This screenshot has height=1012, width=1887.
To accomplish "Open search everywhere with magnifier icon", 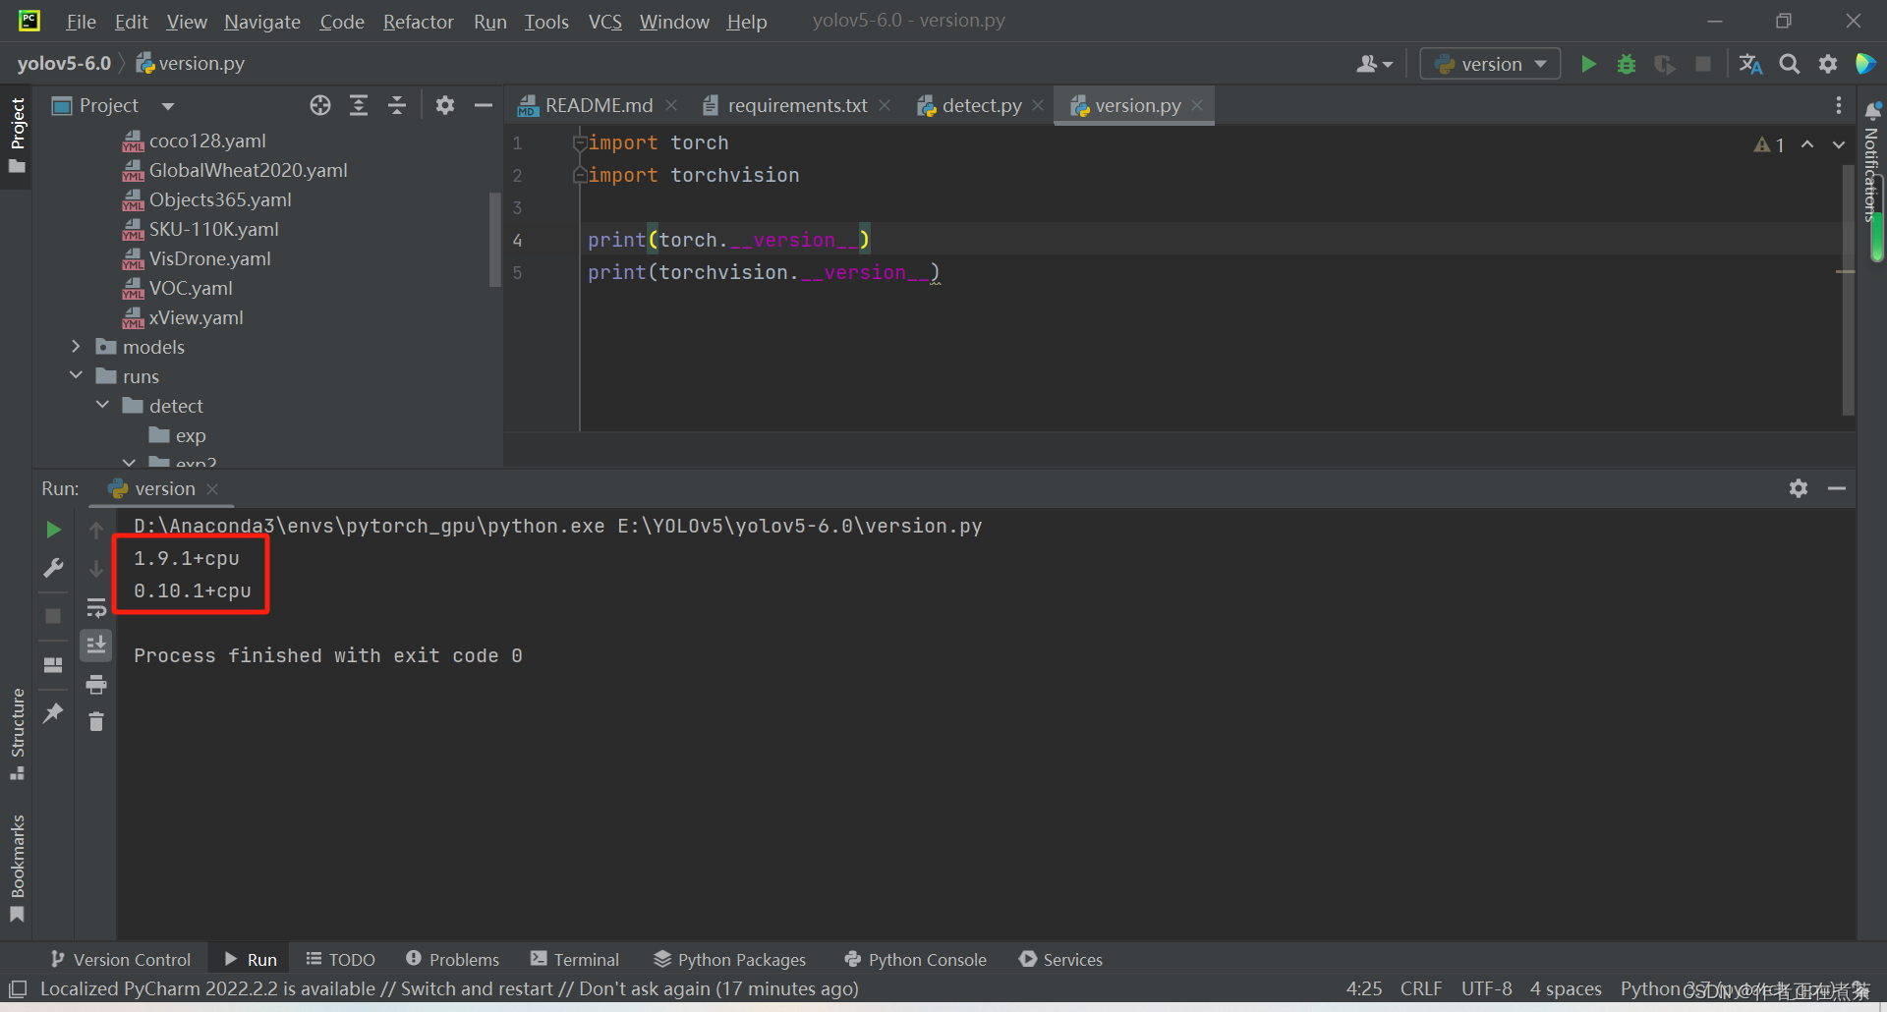I will coord(1789,63).
